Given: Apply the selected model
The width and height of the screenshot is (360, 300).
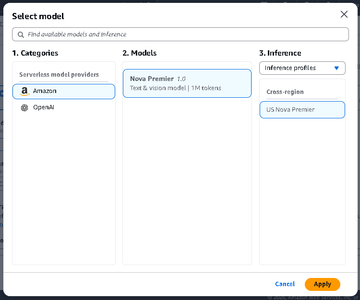Looking at the screenshot, I should pyautogui.click(x=323, y=284).
